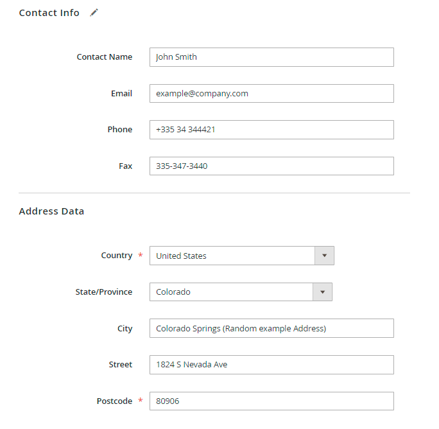The width and height of the screenshot is (439, 429).
Task: Click the Email field label
Action: (x=121, y=94)
